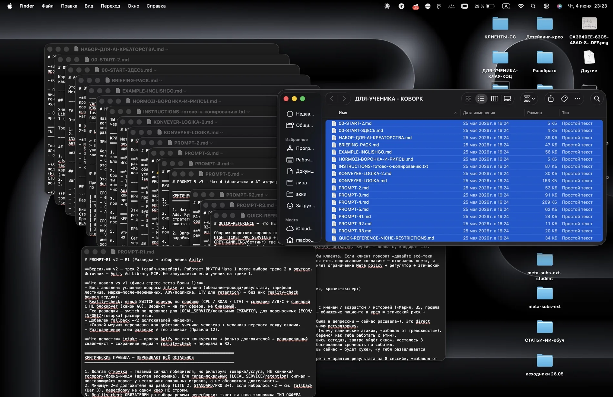
Task: Switch Finder to gallery view
Action: (507, 99)
